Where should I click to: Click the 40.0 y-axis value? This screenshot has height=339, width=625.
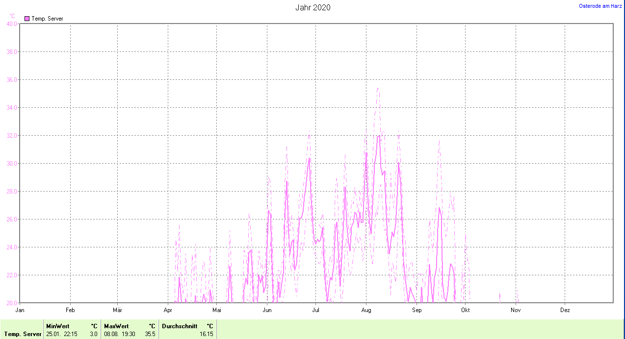coord(11,24)
